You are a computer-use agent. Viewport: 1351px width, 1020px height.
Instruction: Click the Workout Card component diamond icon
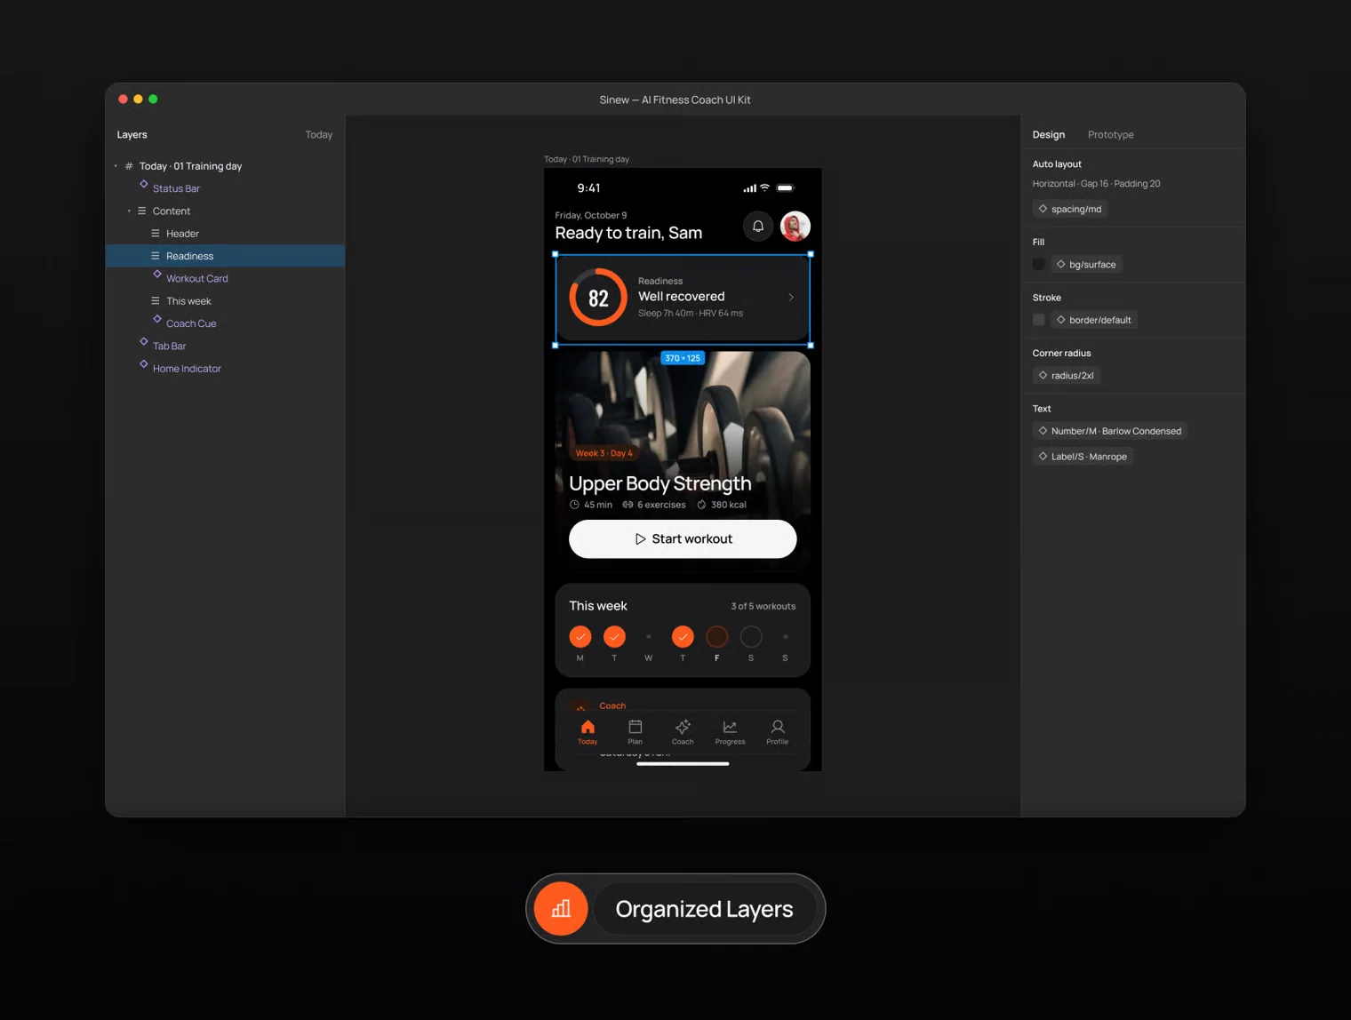coord(157,275)
